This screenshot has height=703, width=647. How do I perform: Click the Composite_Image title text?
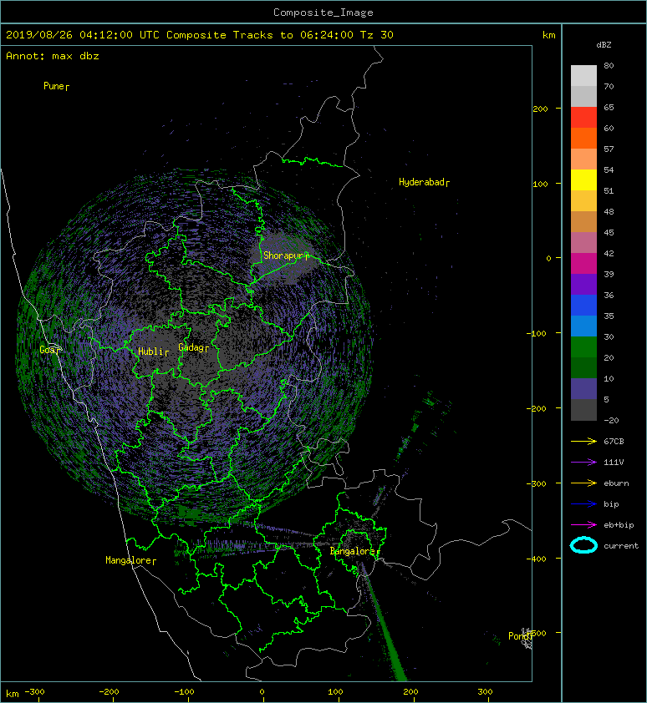pos(323,13)
